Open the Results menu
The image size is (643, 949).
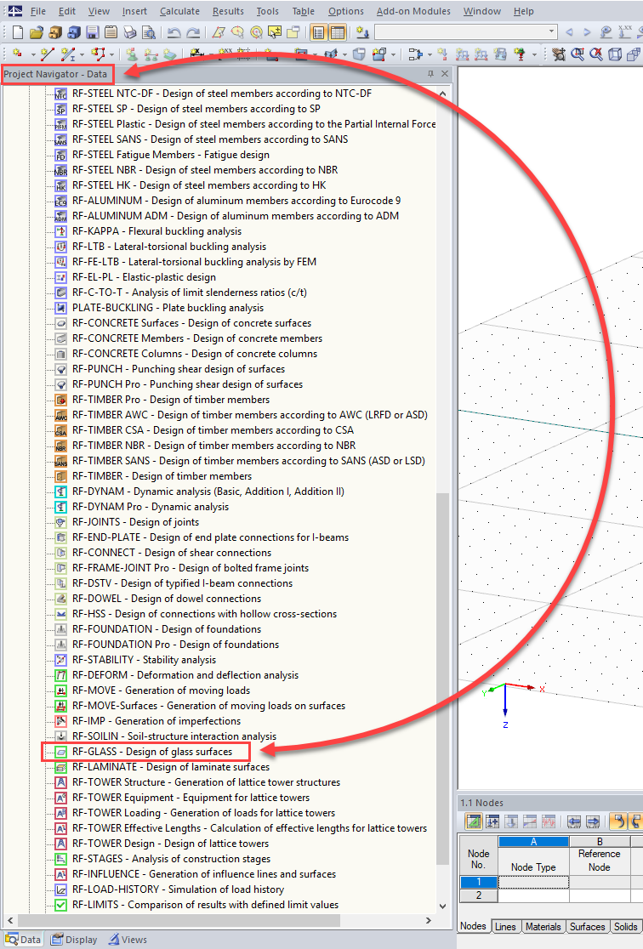pos(228,11)
